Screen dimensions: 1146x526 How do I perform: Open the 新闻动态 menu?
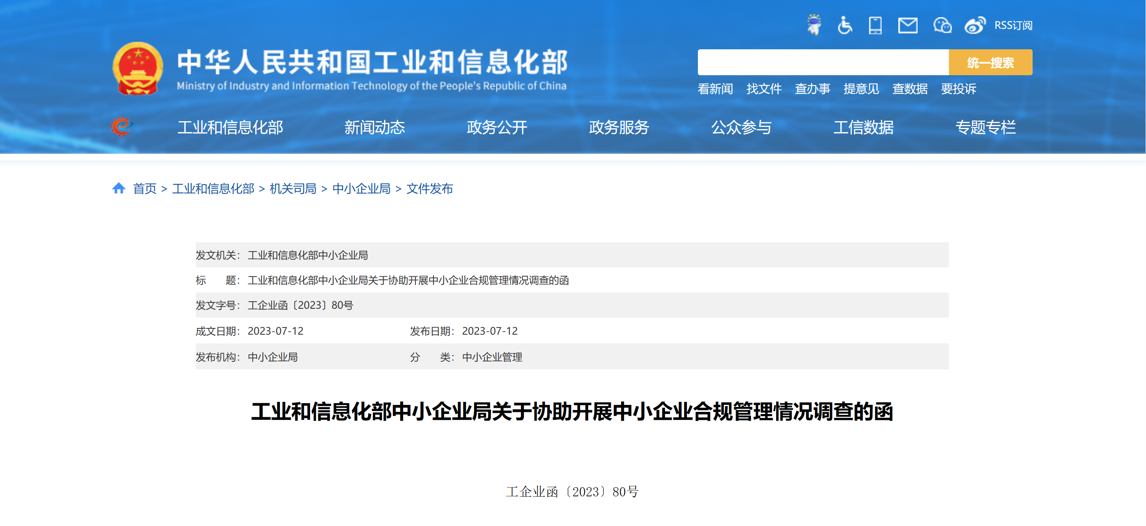(374, 127)
